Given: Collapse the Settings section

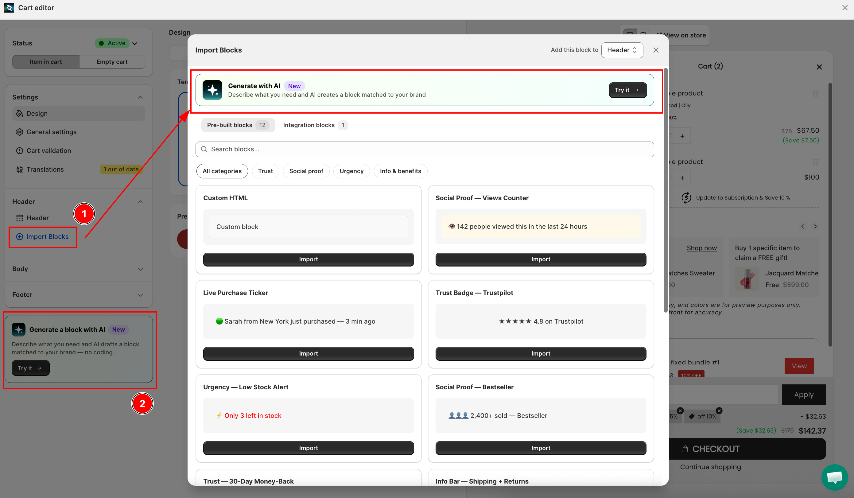Looking at the screenshot, I should click(140, 97).
